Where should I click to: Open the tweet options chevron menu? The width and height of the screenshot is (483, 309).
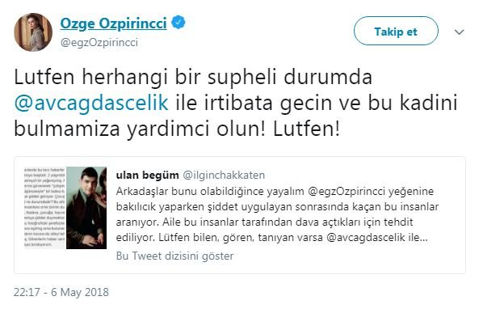pyautogui.click(x=459, y=32)
